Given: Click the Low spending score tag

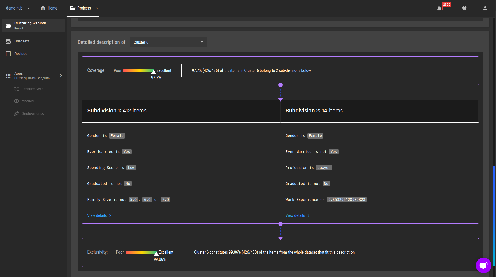Looking at the screenshot, I should pyautogui.click(x=131, y=168).
